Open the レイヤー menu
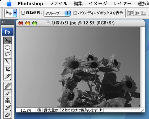This screenshot has width=149, height=119. tap(122, 4)
